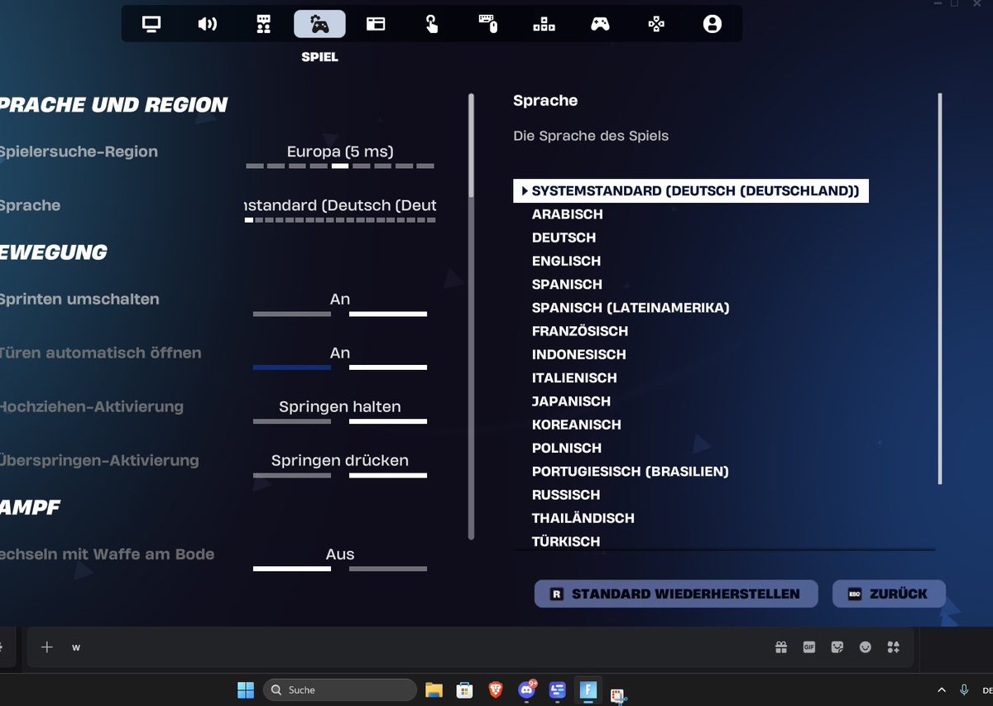Open the keyboard and mouse tab icon
Image resolution: width=993 pixels, height=706 pixels.
(x=488, y=24)
